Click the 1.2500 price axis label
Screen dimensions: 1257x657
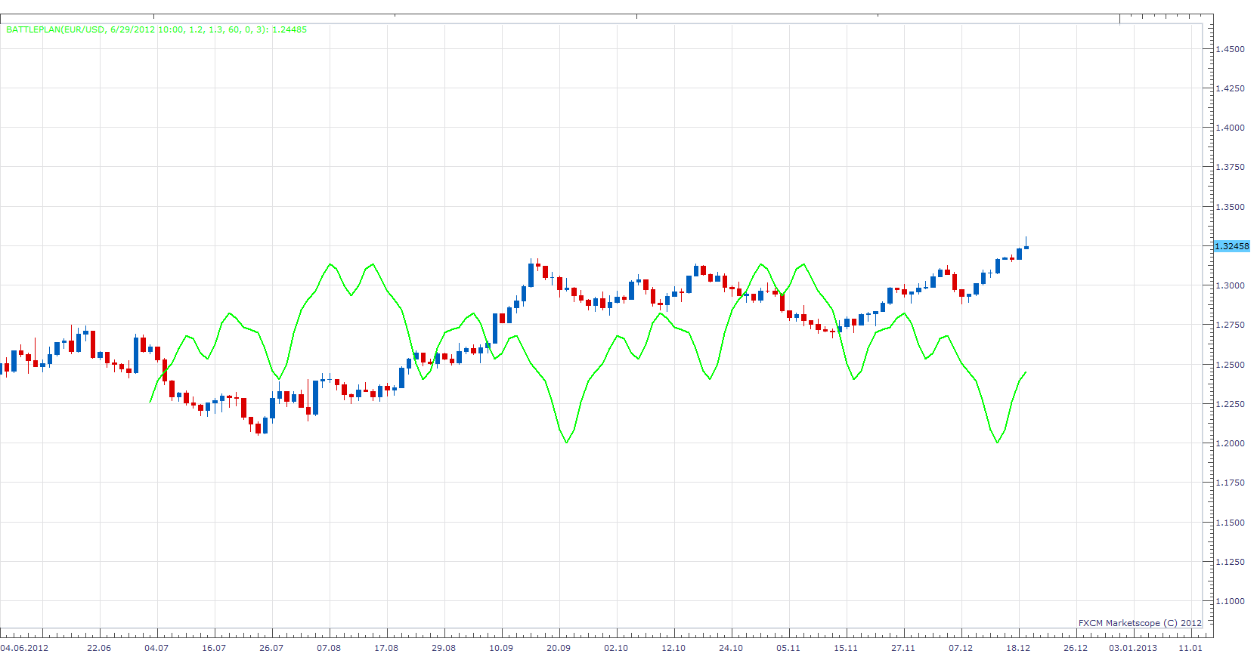1230,365
